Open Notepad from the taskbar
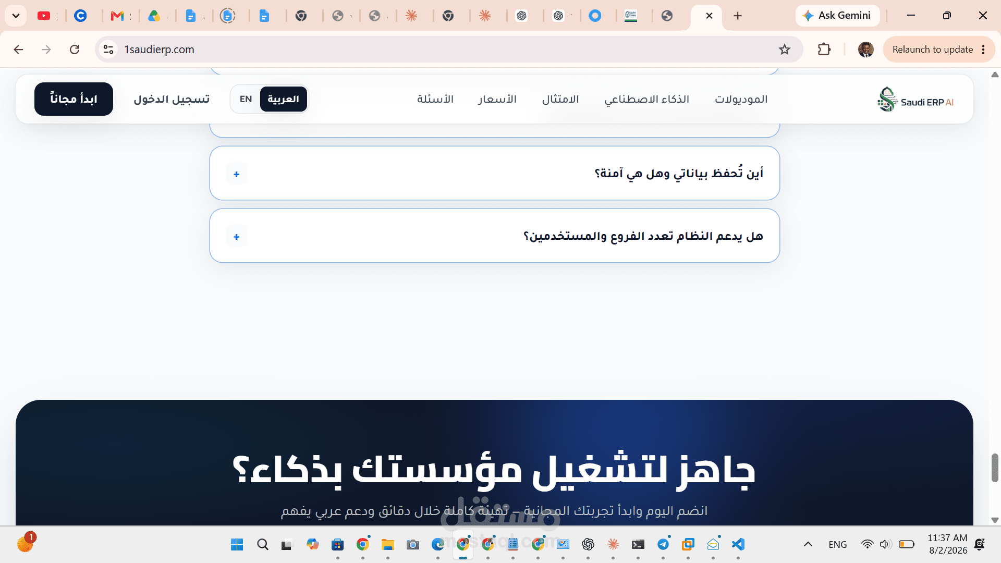Screen dimensions: 1001x563 512,545
